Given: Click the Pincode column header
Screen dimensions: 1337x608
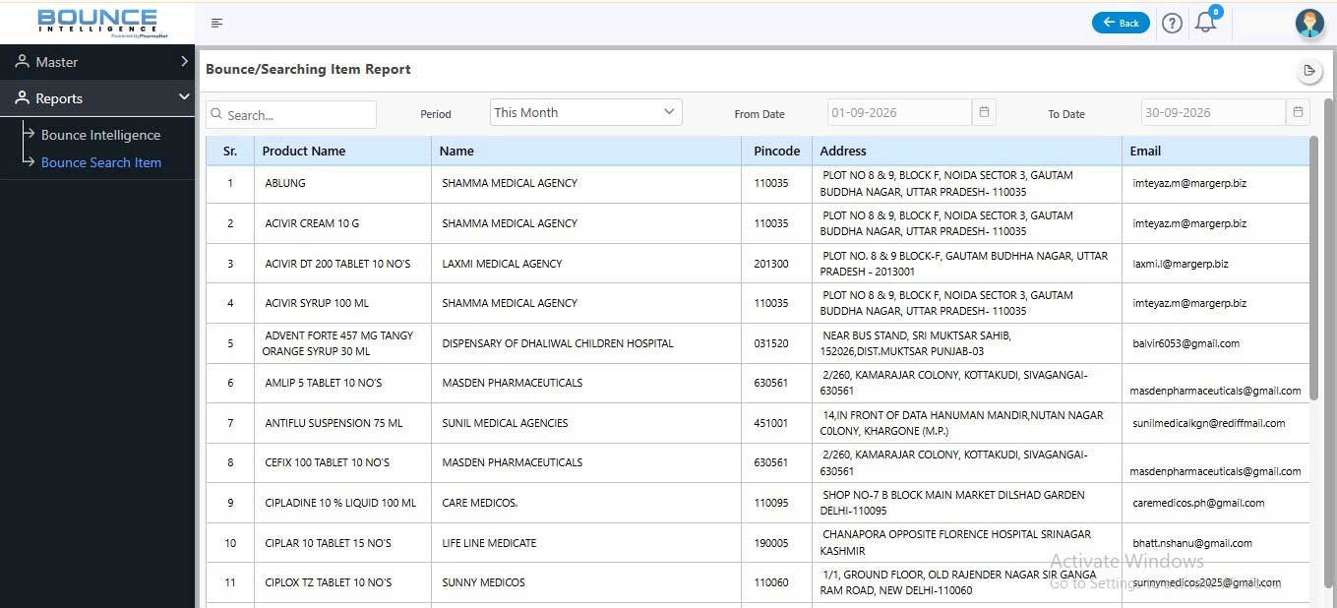Looking at the screenshot, I should (x=776, y=151).
